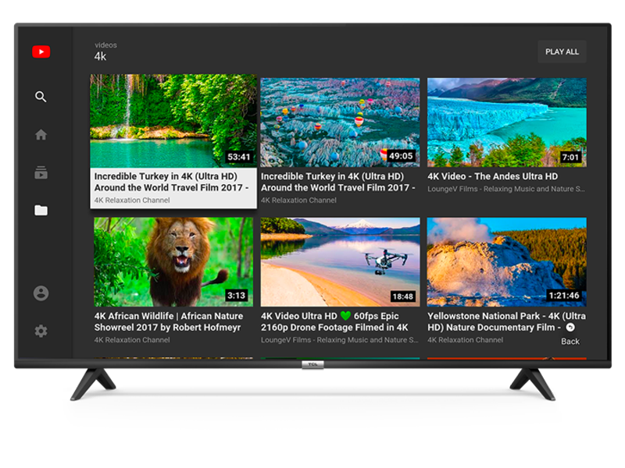625x468 pixels.
Task: Open the Search icon
Action: pyautogui.click(x=40, y=96)
